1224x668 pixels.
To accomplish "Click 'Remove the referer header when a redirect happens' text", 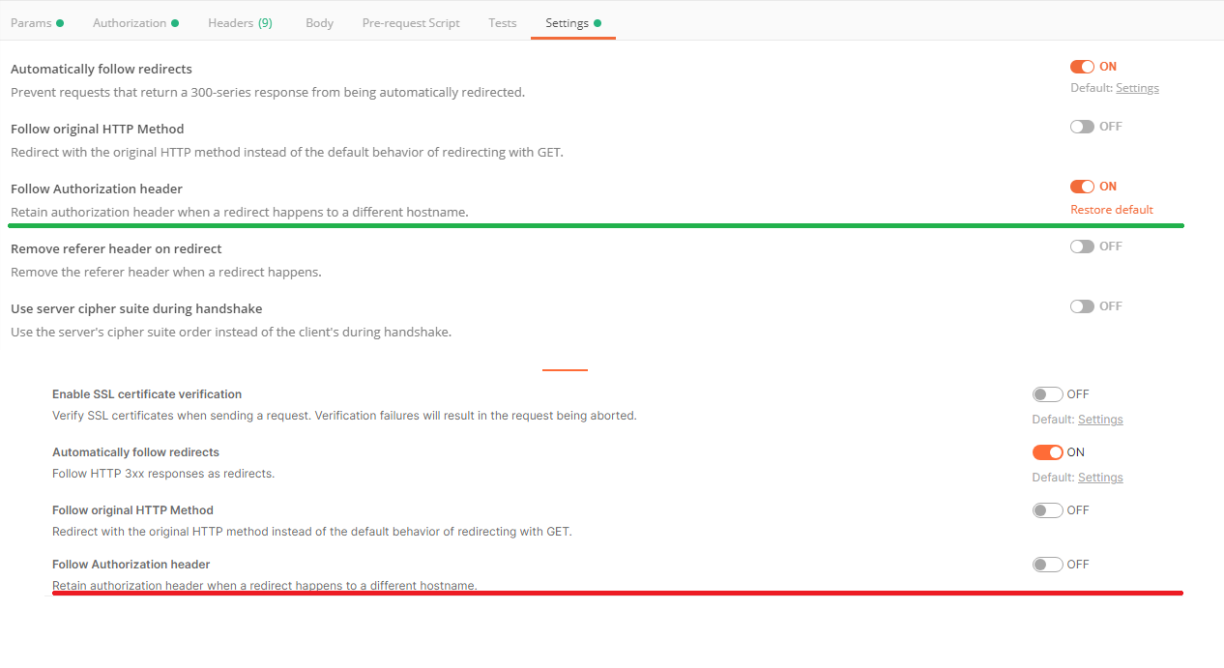I will 166,273.
